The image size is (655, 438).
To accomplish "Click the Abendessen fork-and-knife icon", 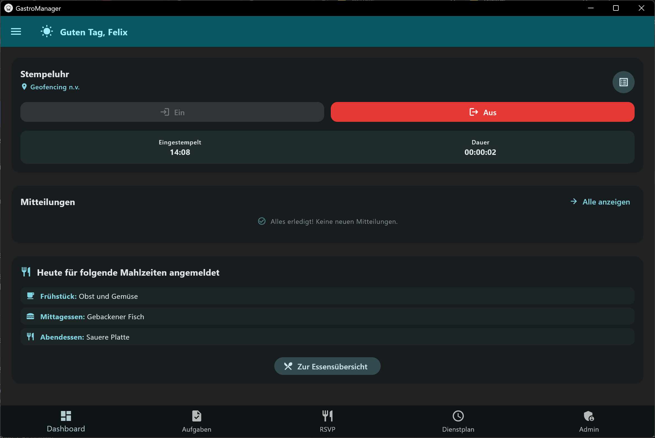I will click(30, 337).
